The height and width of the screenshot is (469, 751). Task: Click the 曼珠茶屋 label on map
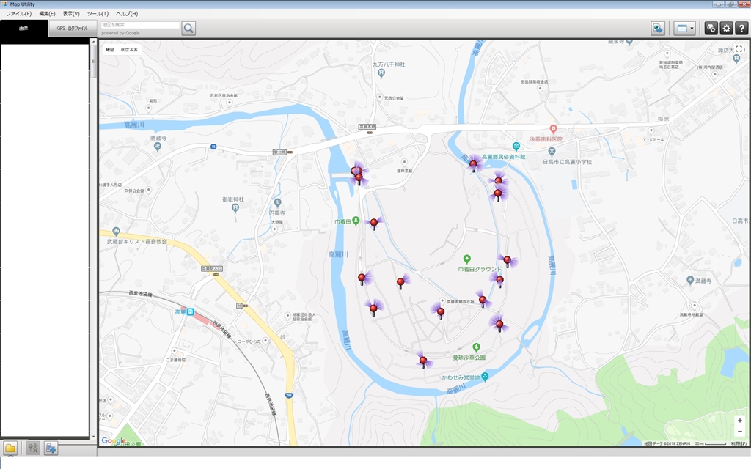pyautogui.click(x=404, y=171)
